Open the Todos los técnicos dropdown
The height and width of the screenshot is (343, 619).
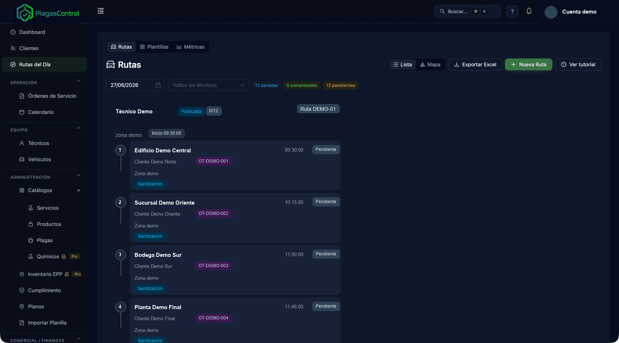point(209,85)
